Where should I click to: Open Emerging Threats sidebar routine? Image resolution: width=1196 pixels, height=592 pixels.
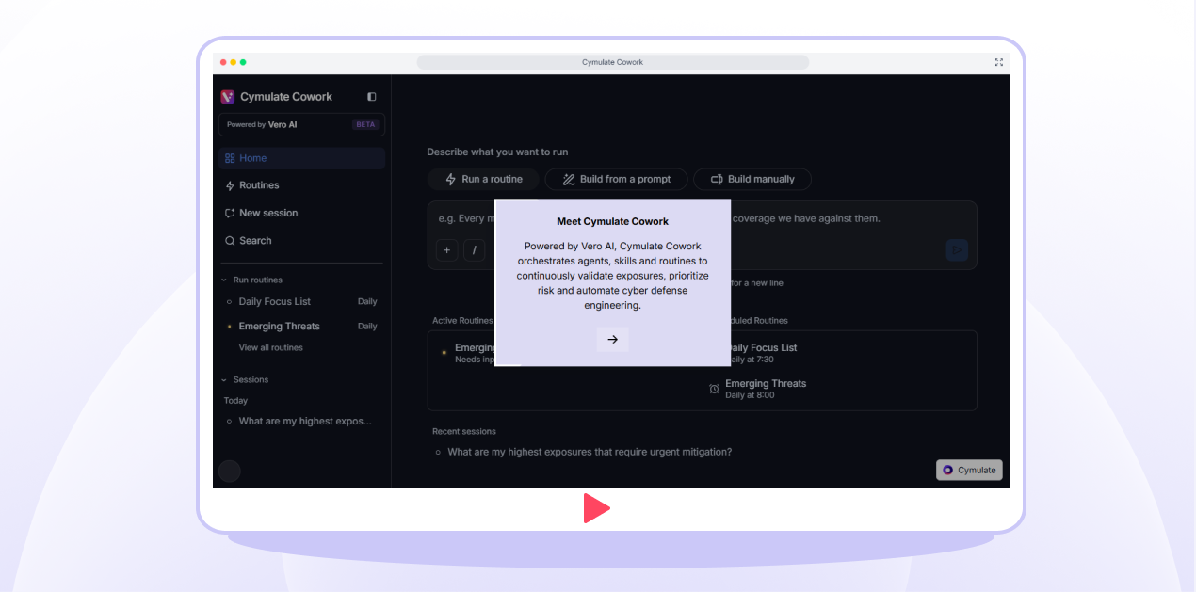click(302, 327)
